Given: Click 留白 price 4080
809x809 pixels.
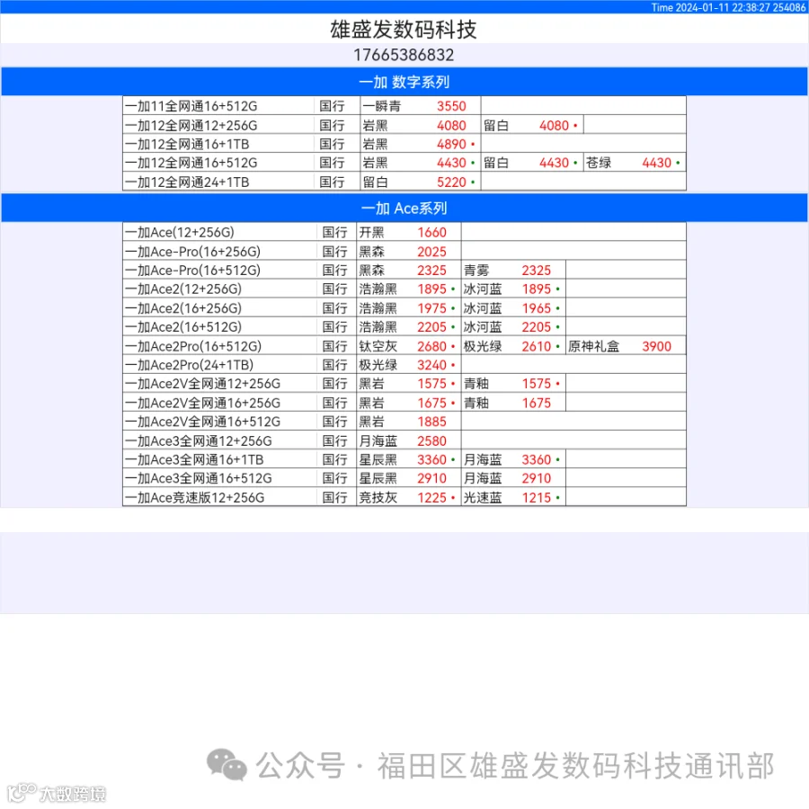Looking at the screenshot, I should pos(554,125).
